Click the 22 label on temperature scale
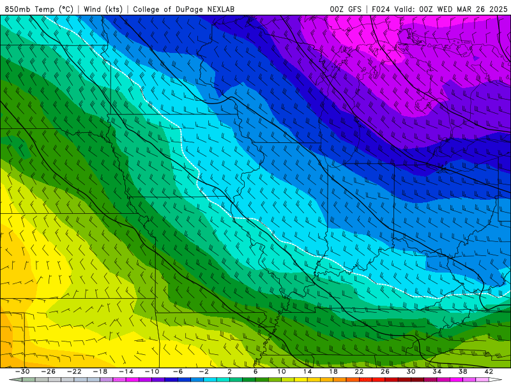This screenshot has width=511, height=383. click(x=359, y=372)
